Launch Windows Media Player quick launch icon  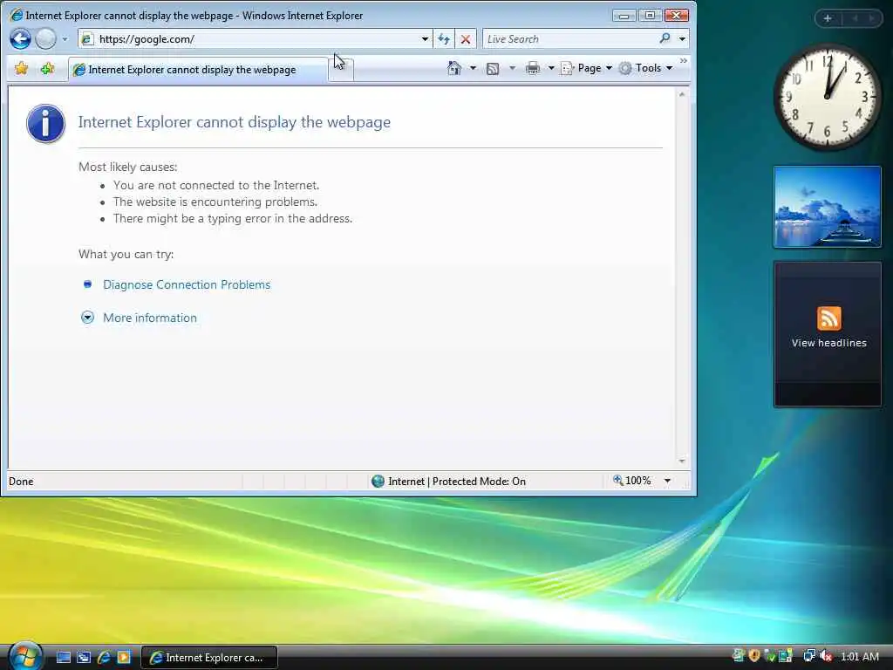(124, 658)
